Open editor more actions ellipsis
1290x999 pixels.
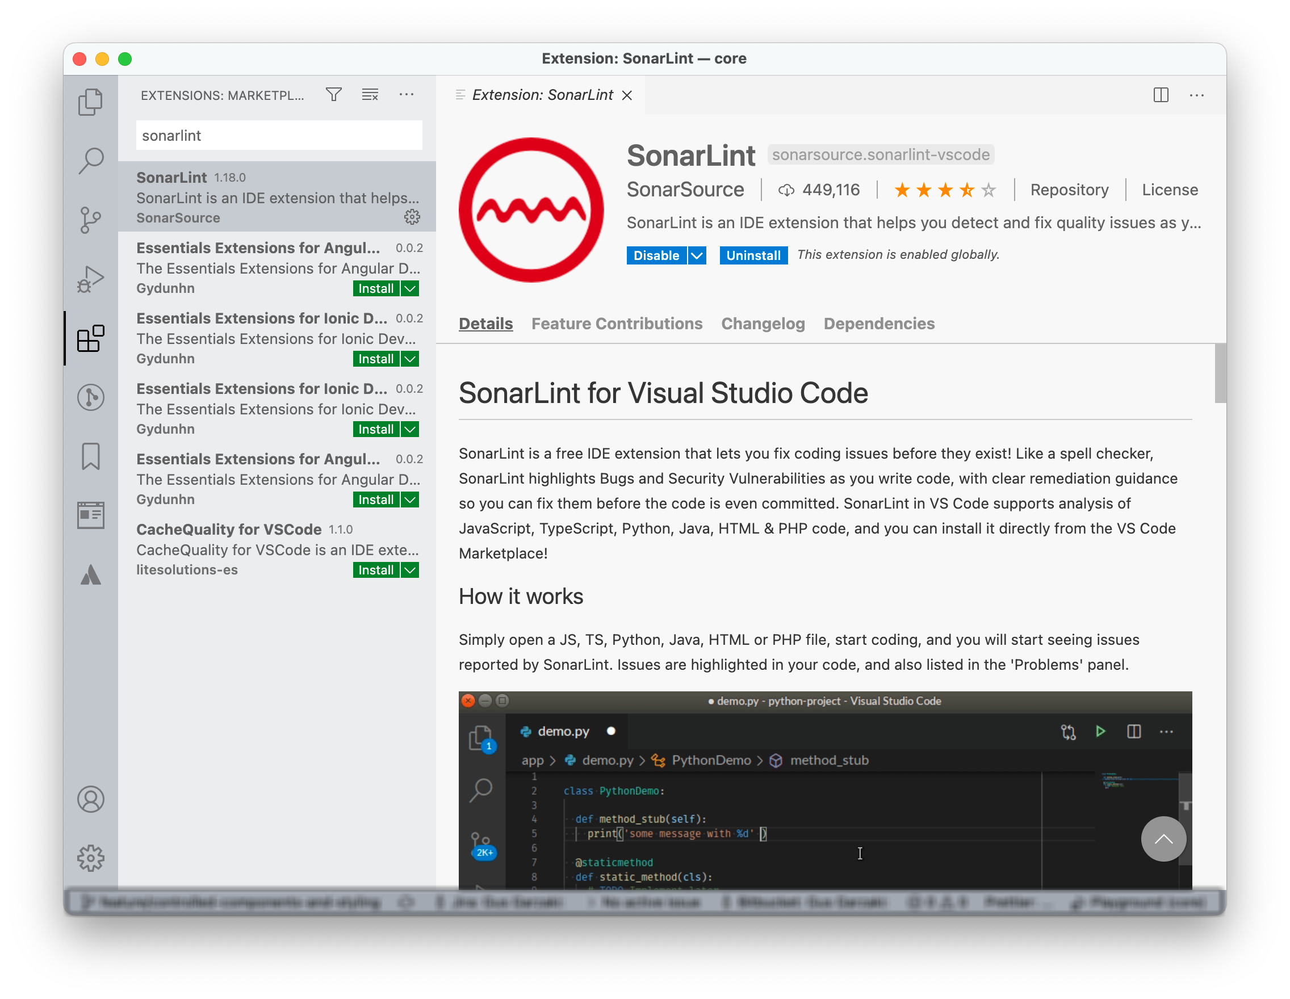1197,95
